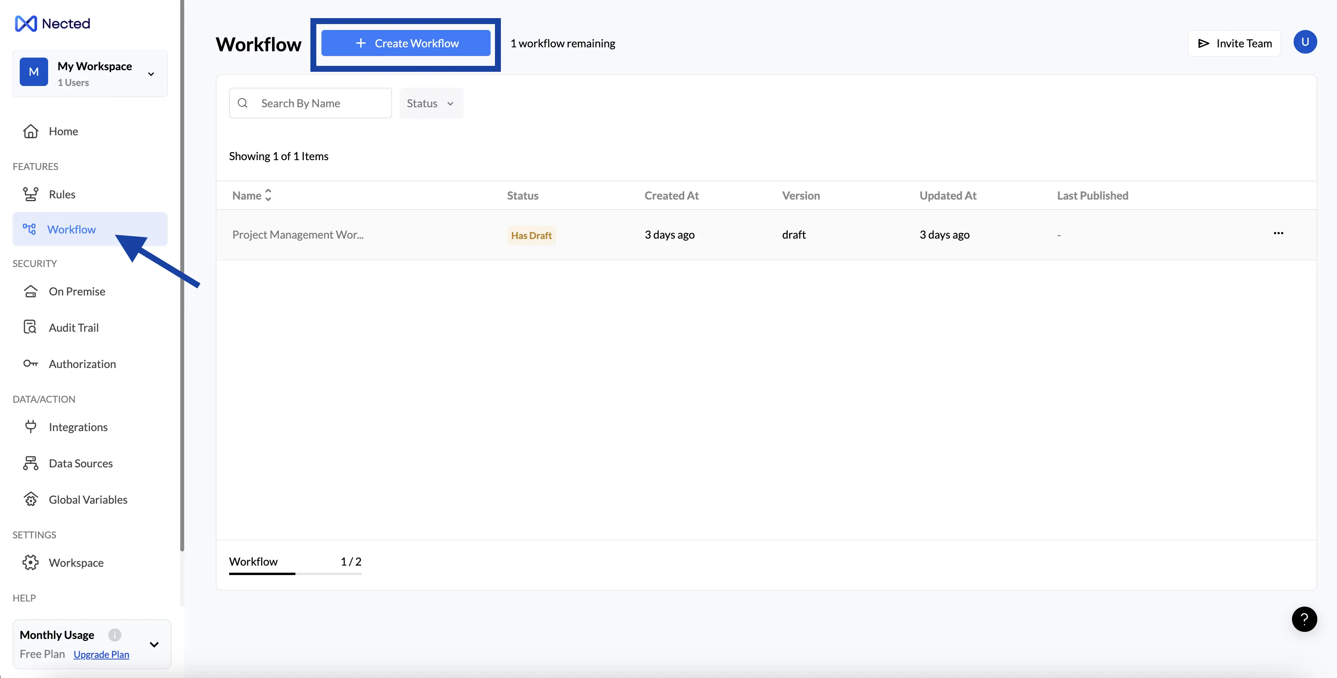Viewport: 1337px width, 678px height.
Task: Follow the Upgrade Plan link
Action: pos(101,654)
